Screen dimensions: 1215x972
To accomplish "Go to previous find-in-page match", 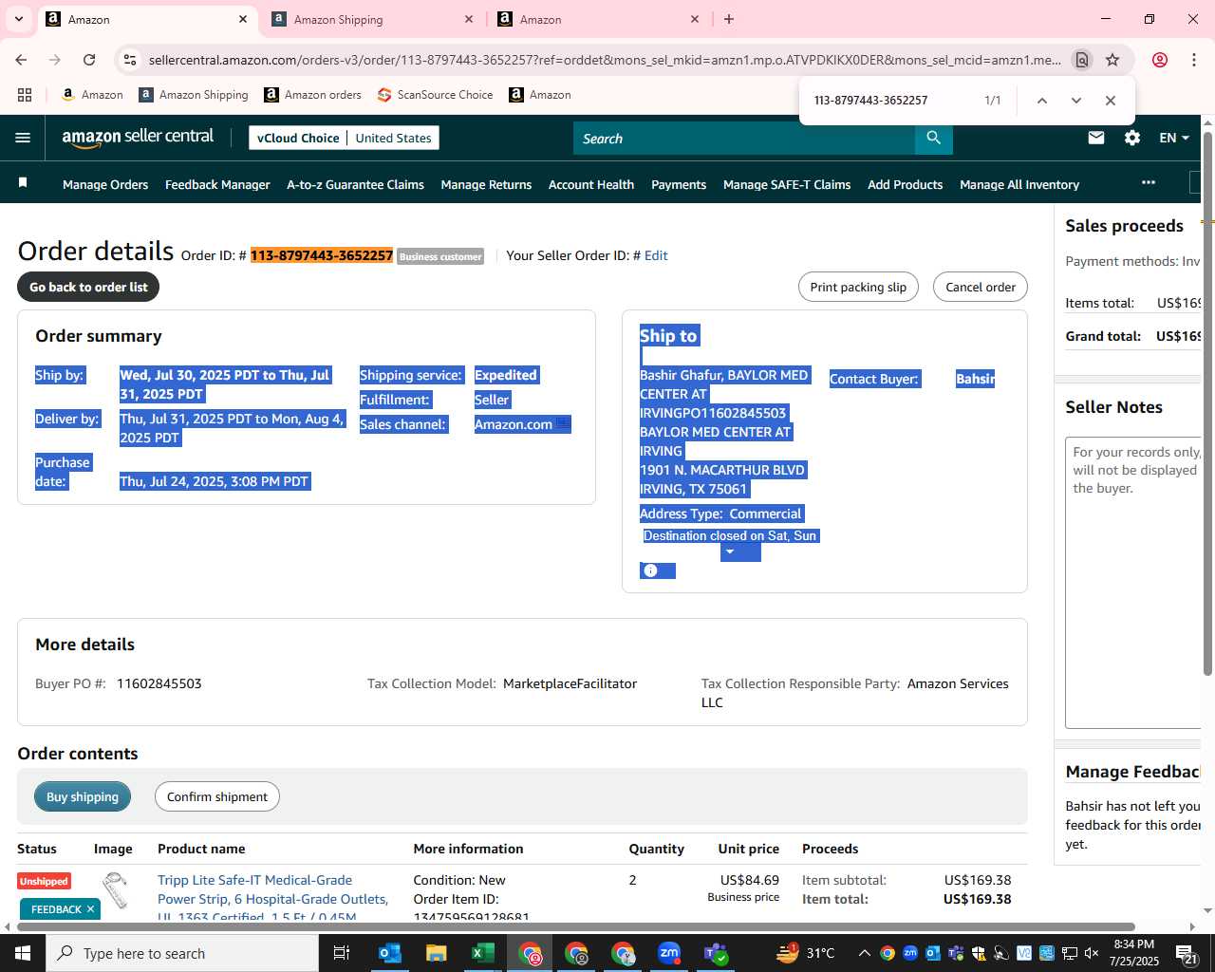I will (x=1041, y=101).
